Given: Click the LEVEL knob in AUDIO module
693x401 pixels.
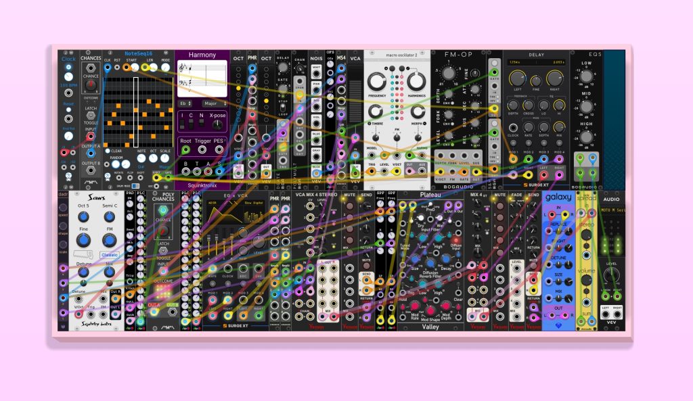Looking at the screenshot, I should pos(612,276).
